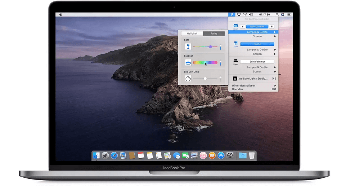Select the Farbe tab
Screen dimensions: 346x186
(x=214, y=34)
